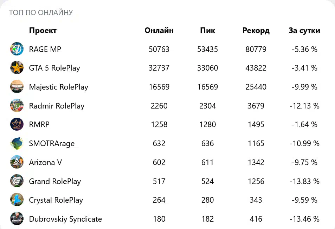This screenshot has width=335, height=229.
Task: Sort table by Рекорд column
Action: (x=256, y=31)
